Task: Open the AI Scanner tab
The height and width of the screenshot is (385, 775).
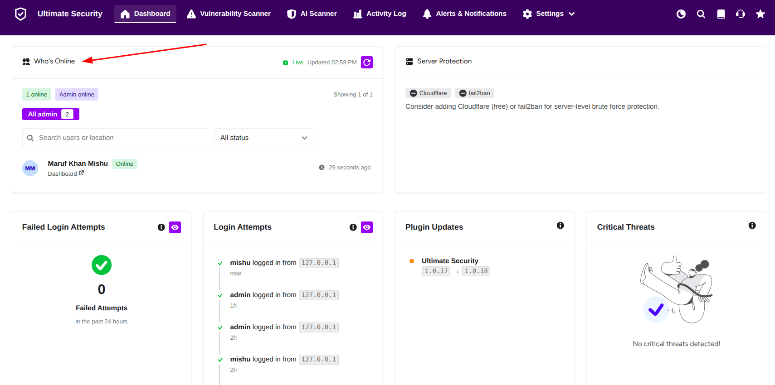Action: tap(312, 14)
